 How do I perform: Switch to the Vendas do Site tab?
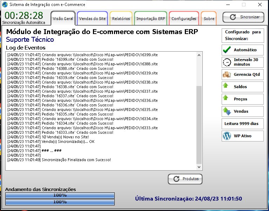(x=92, y=19)
